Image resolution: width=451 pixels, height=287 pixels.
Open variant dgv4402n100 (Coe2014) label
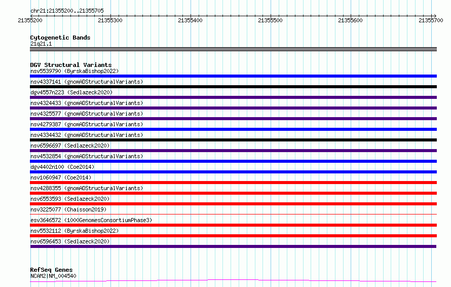[x=62, y=167]
